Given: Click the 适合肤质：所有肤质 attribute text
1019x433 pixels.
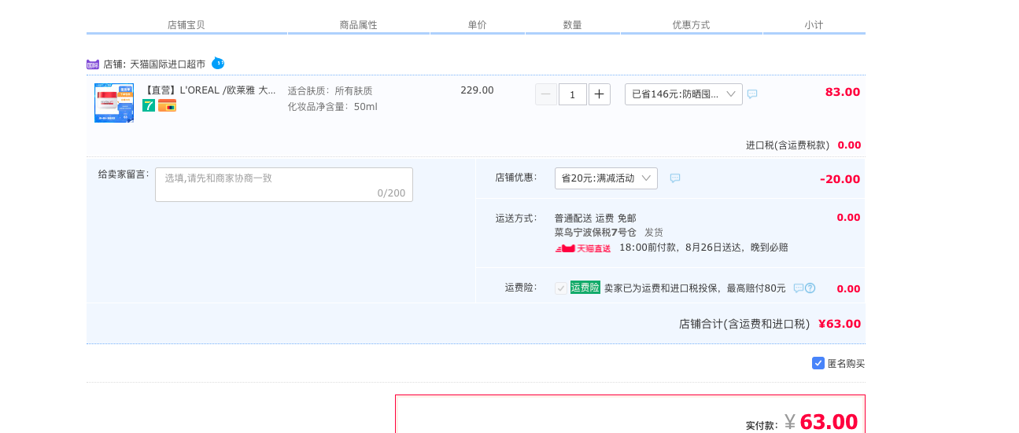Looking at the screenshot, I should (x=330, y=91).
